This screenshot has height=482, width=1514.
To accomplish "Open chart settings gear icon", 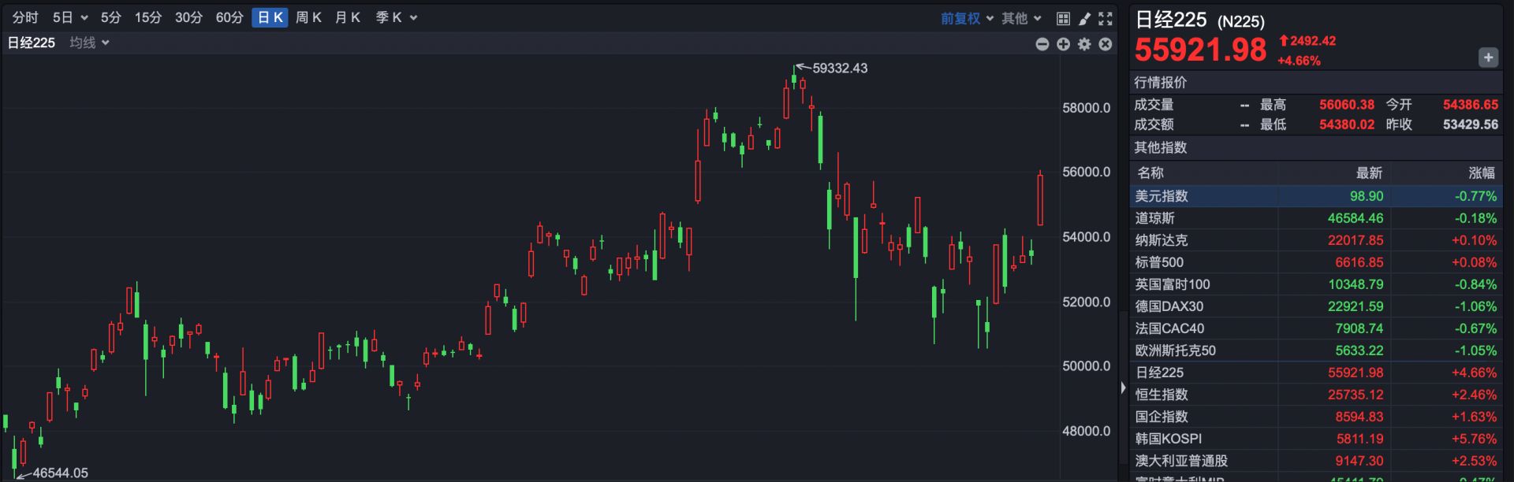I will click(x=1085, y=44).
